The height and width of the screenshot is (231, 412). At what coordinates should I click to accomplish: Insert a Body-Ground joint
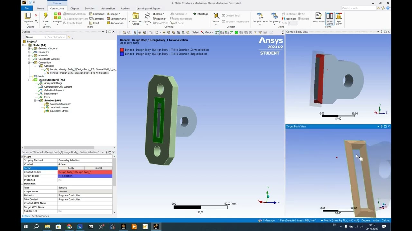point(260,16)
